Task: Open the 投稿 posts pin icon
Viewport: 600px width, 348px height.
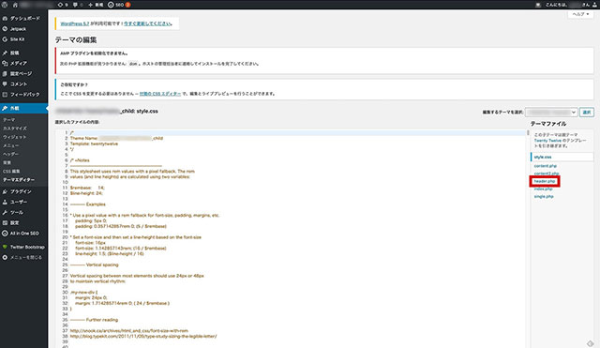Action: point(5,53)
